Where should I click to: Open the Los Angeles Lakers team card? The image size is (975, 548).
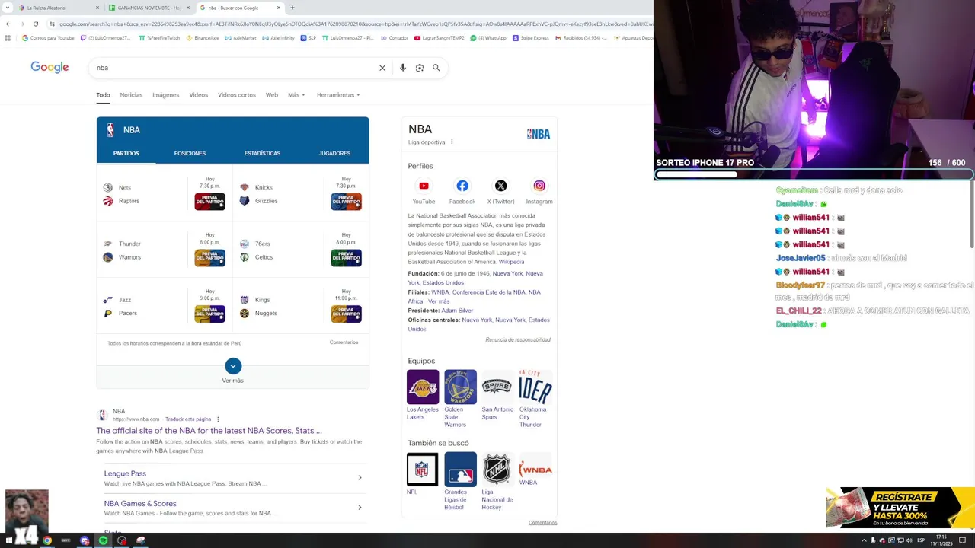click(423, 395)
